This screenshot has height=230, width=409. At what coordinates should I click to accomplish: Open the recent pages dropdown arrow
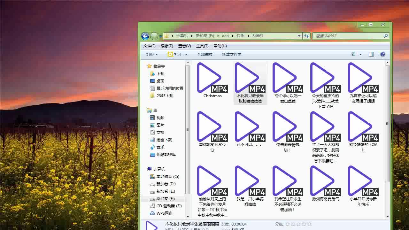click(x=160, y=36)
